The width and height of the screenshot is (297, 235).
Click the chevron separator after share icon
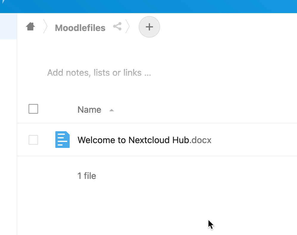(x=127, y=26)
